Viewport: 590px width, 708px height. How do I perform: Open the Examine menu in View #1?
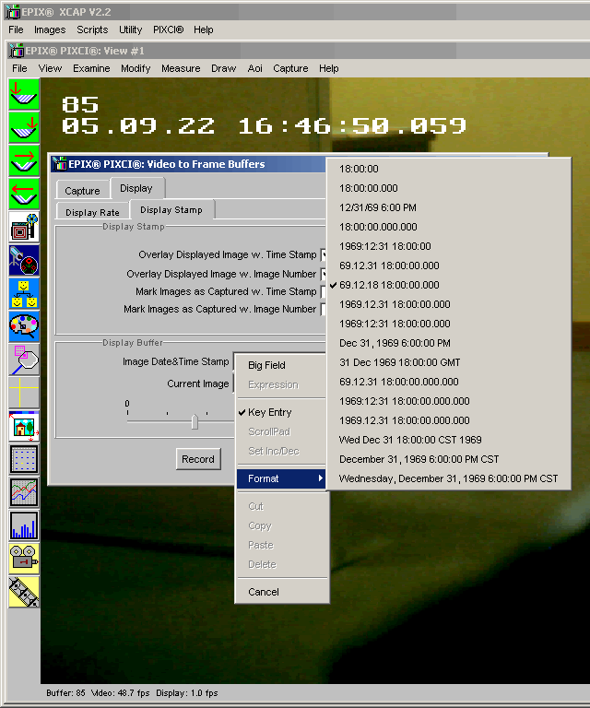[91, 68]
